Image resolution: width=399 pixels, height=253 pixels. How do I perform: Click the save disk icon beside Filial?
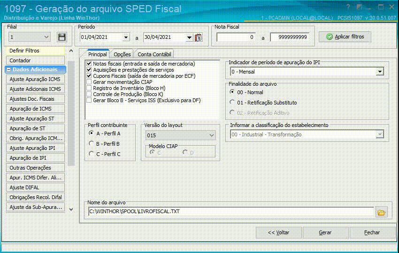[62, 37]
